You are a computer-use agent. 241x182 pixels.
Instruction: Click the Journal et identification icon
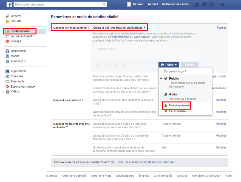(x=7, y=36)
